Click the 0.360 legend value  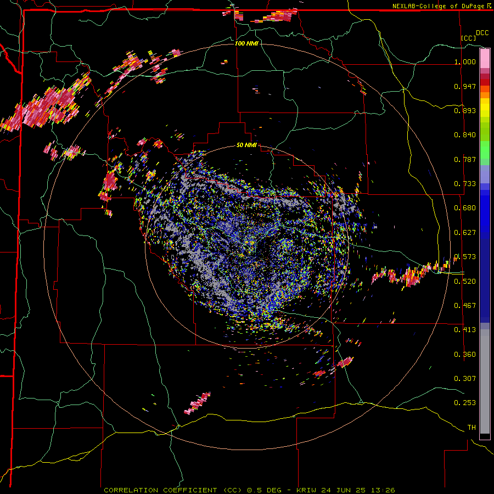[x=465, y=354]
